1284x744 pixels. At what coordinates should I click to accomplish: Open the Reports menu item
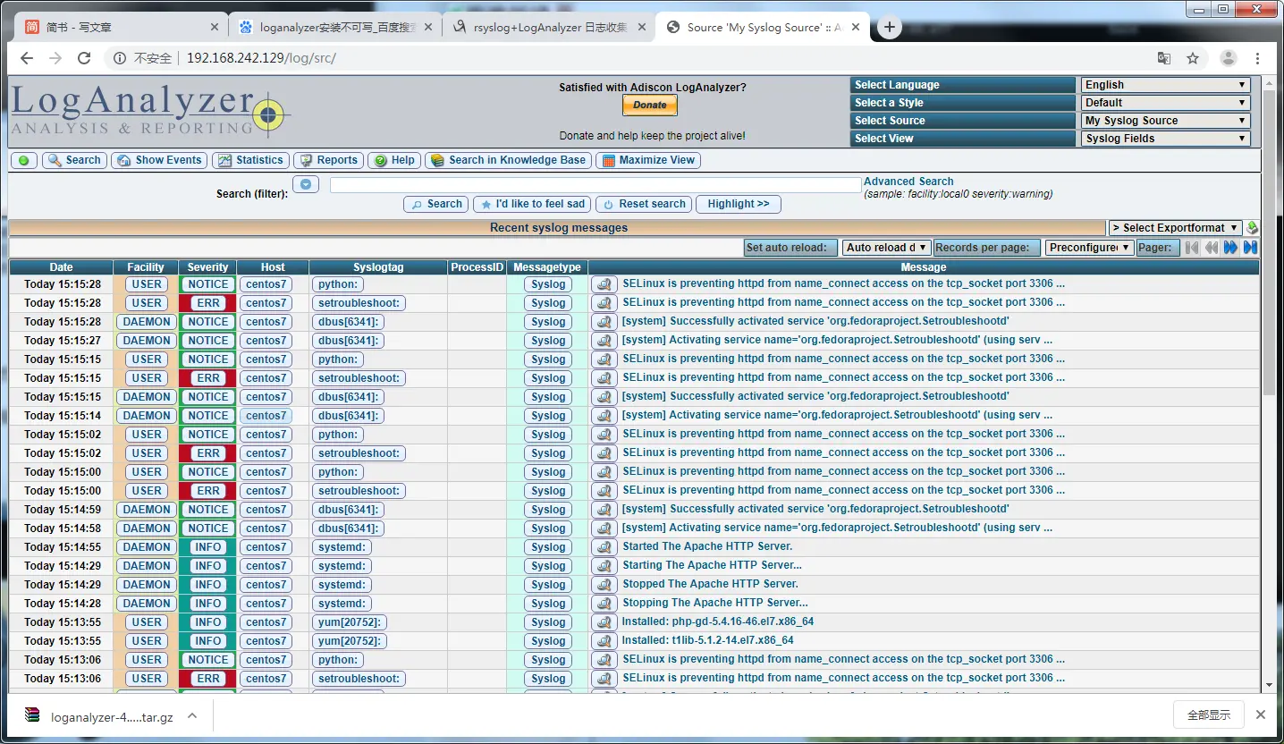[x=329, y=160]
